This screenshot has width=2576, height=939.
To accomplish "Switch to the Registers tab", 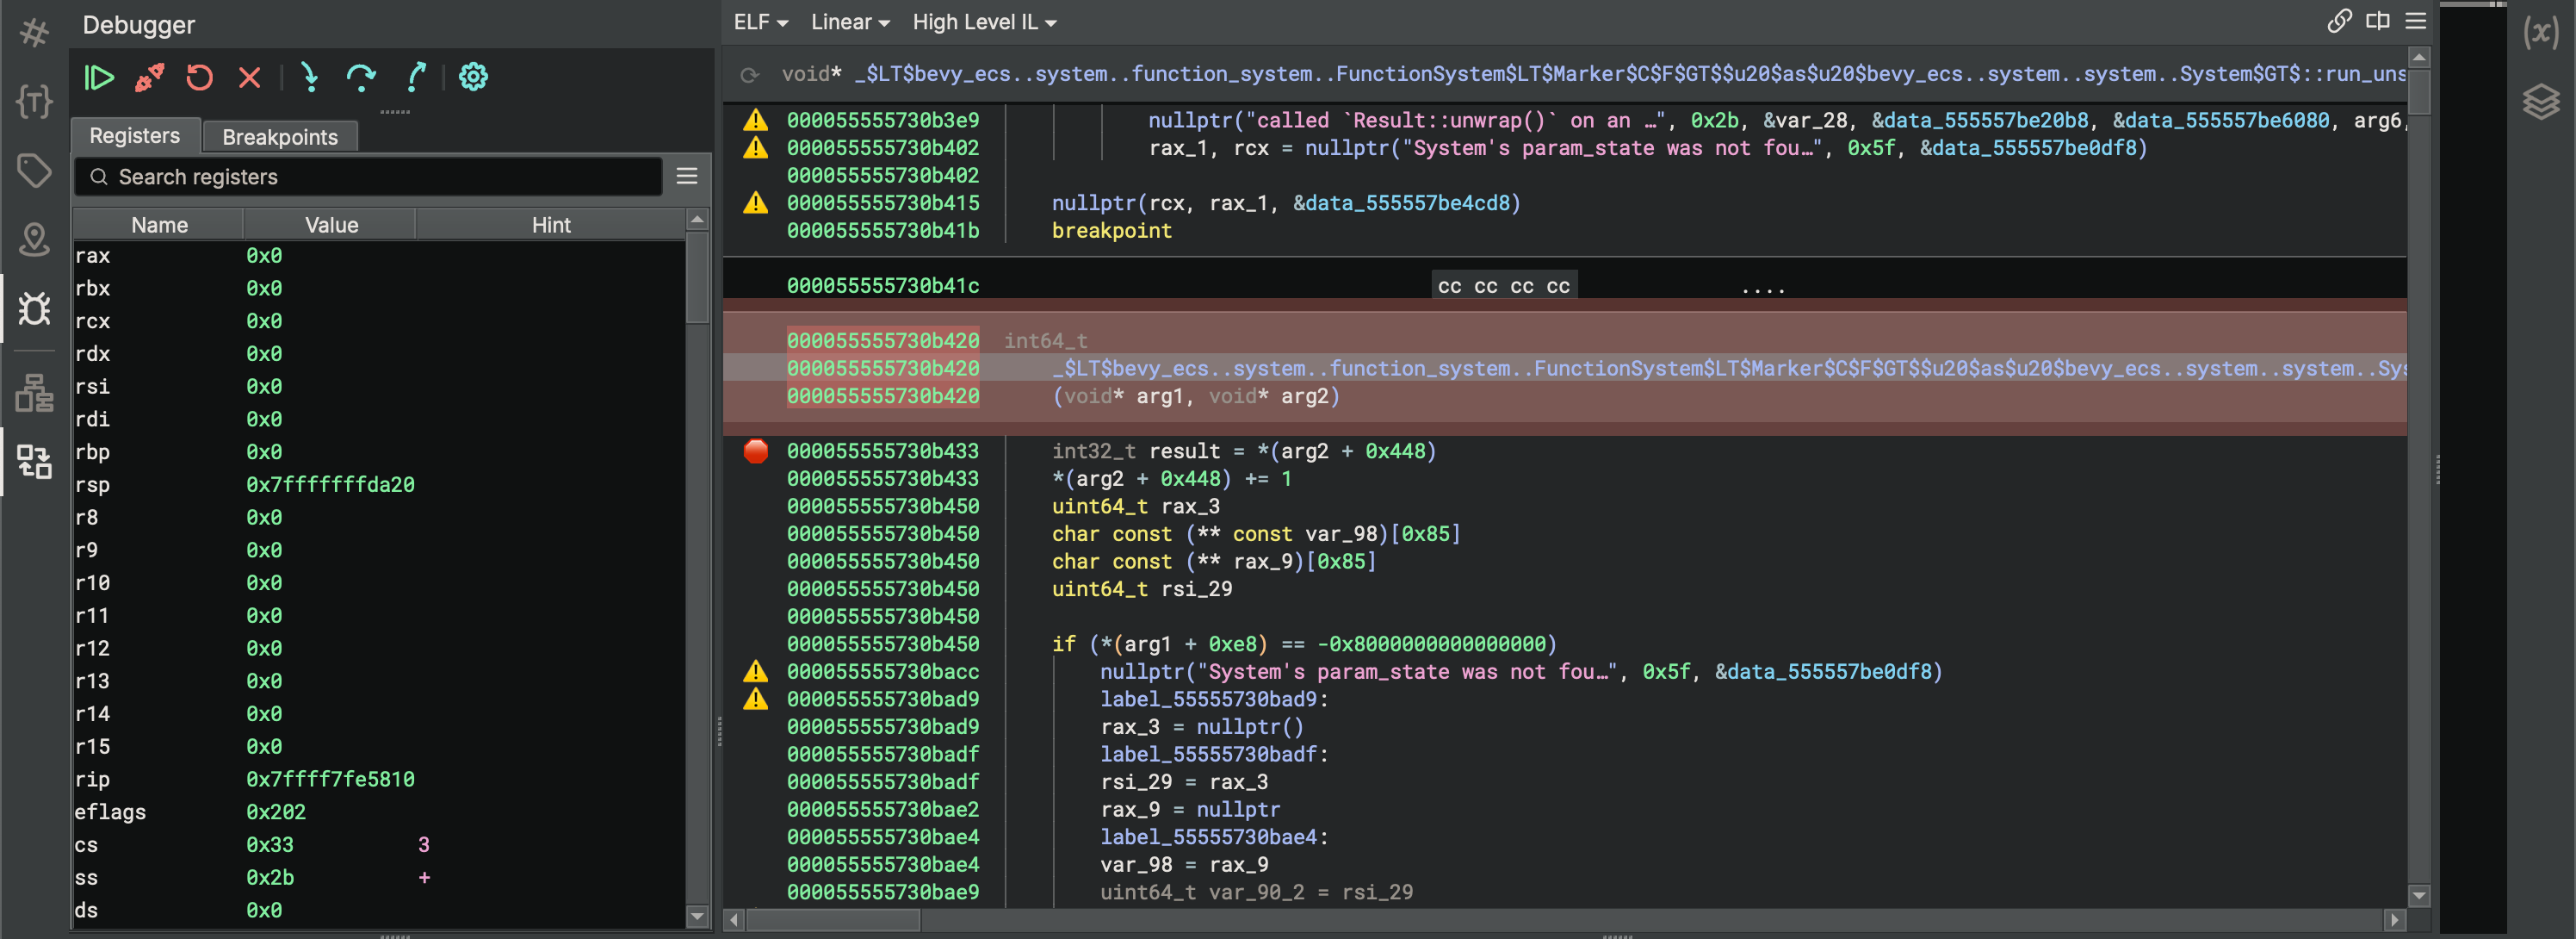I will 135,136.
